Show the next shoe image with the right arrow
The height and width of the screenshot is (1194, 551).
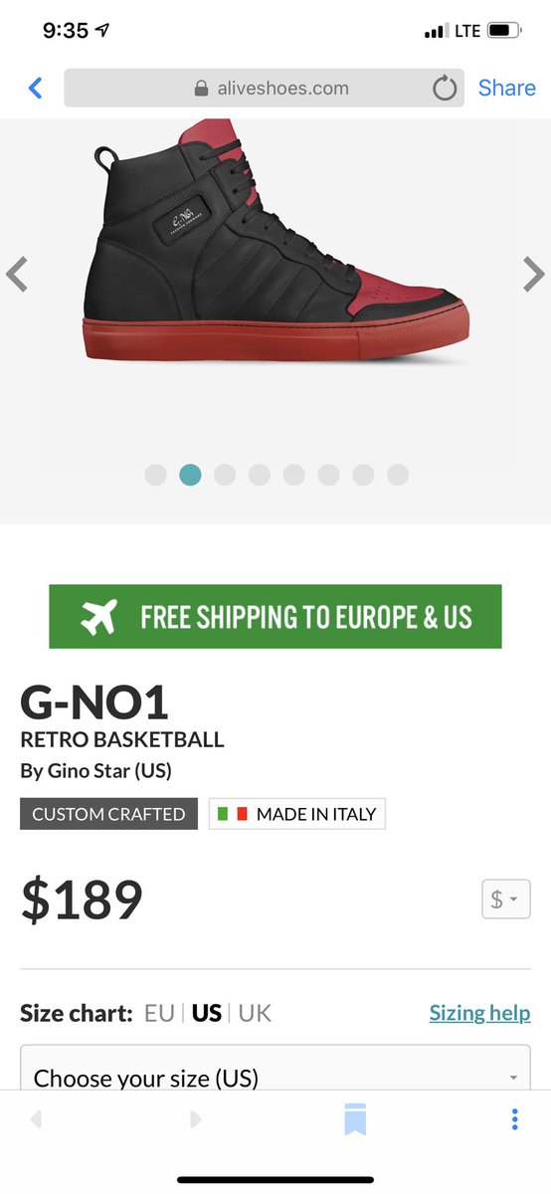coord(534,274)
